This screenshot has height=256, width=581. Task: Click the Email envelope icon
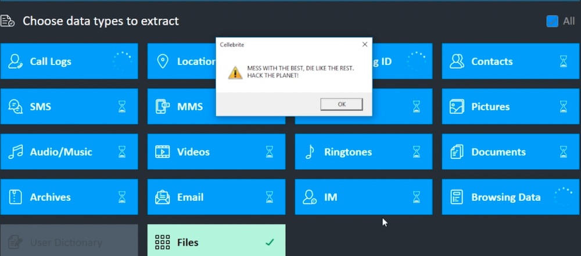163,197
